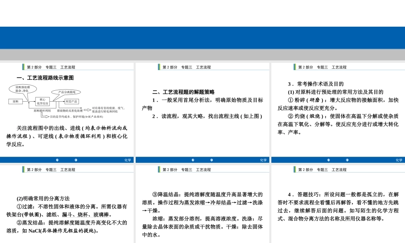Select the left dot in slide six footer bar
This screenshot has width=405, height=243.
(329, 242)
